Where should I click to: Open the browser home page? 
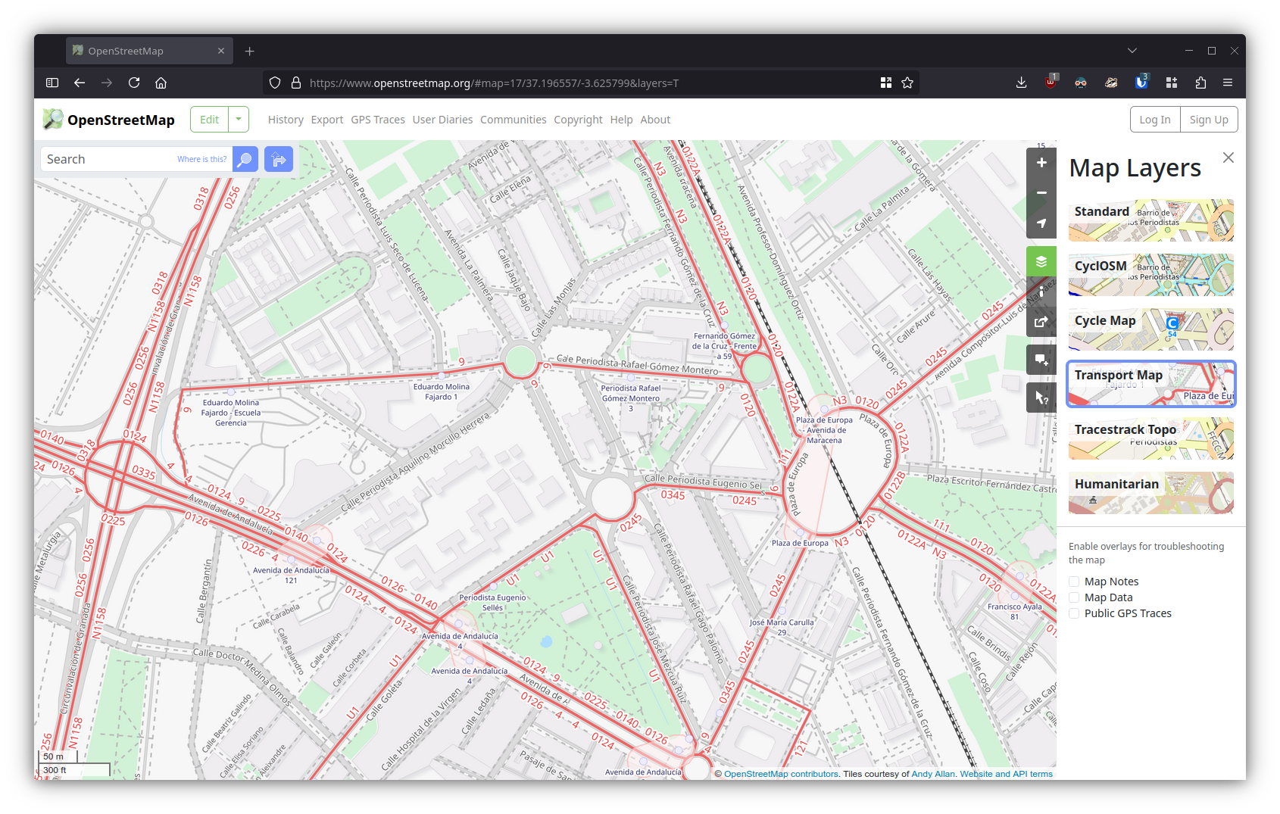[161, 83]
